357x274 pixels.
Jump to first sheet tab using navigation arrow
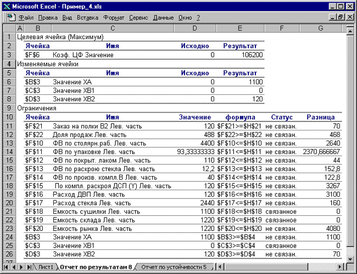tap(7, 267)
